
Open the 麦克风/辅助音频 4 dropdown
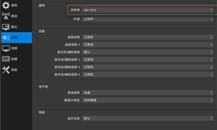point(148,74)
